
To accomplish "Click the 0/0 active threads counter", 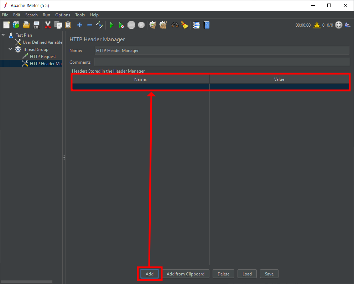I will [x=330, y=25].
